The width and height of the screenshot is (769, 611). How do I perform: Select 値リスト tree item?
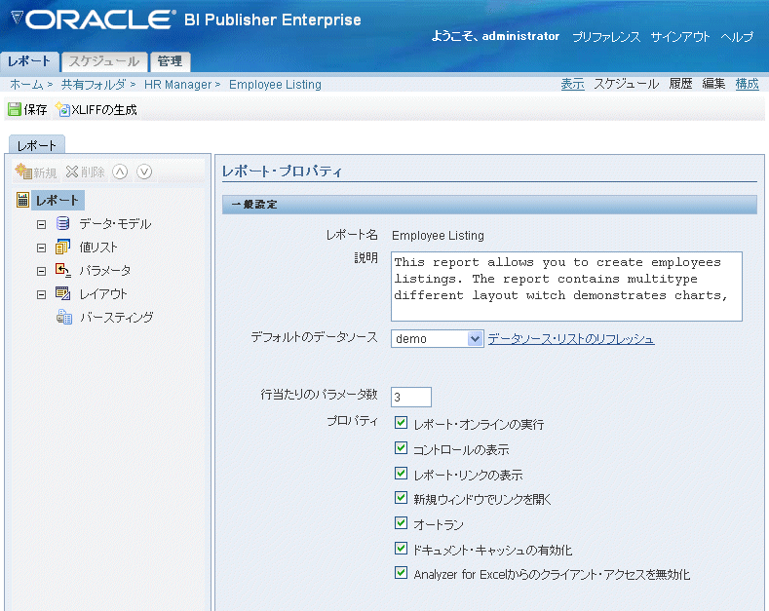pyautogui.click(x=98, y=248)
